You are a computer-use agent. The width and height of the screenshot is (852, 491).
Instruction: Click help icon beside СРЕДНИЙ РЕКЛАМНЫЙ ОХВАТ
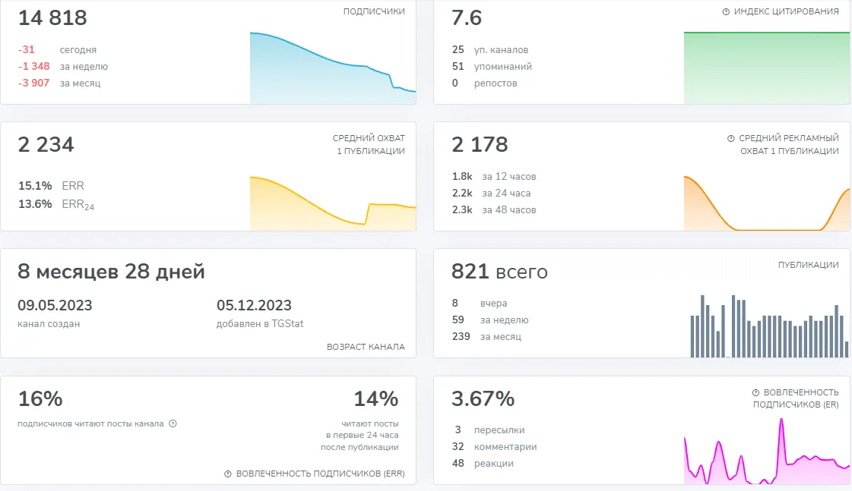tap(731, 138)
